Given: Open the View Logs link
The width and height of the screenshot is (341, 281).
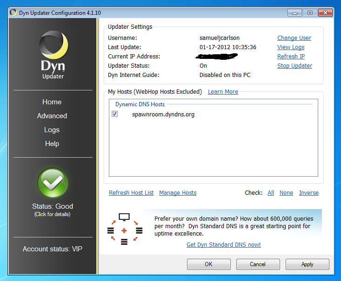Looking at the screenshot, I should coord(291,47).
